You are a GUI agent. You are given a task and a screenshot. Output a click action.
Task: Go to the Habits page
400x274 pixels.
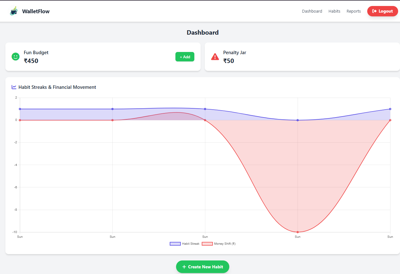(334, 11)
